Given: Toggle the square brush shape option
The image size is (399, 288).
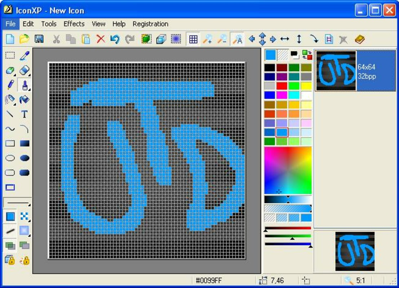Looking at the screenshot, I should 10,217.
